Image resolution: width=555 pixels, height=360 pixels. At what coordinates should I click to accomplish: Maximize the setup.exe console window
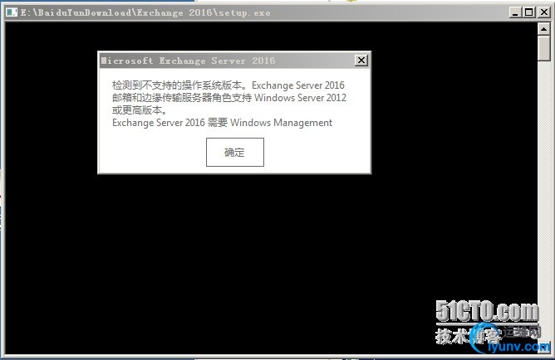(528, 12)
